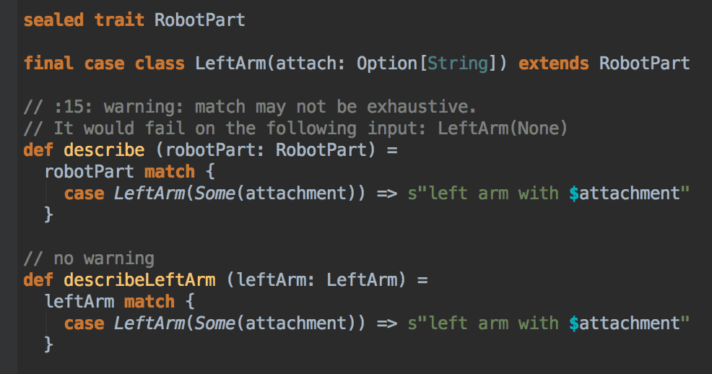Click the 'sealed' keyword on the first line
This screenshot has width=712, height=374.
(53, 20)
